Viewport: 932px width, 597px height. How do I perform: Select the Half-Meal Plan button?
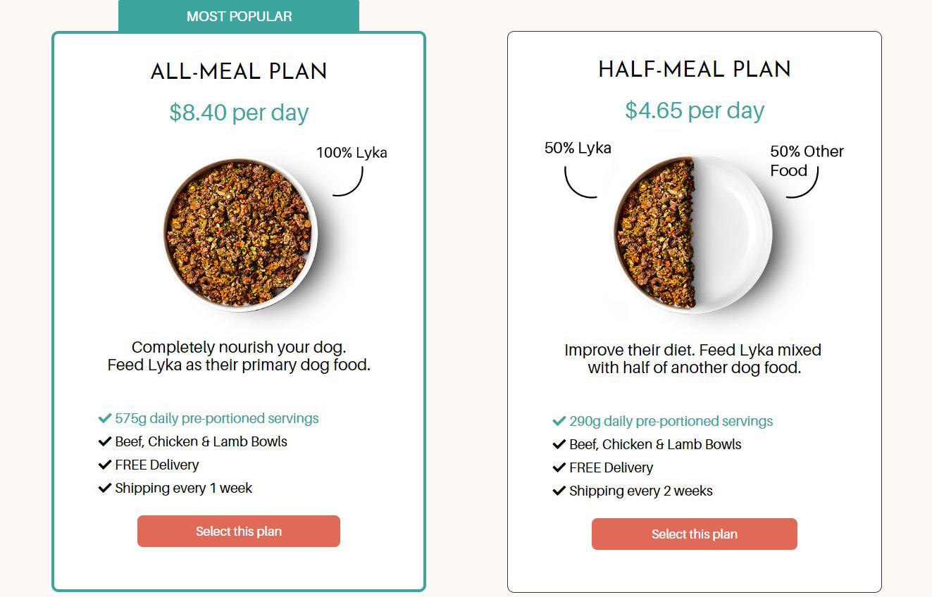coord(694,534)
